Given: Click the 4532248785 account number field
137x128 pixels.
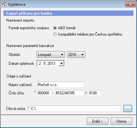Looking at the screenshot, I should point(69,93).
